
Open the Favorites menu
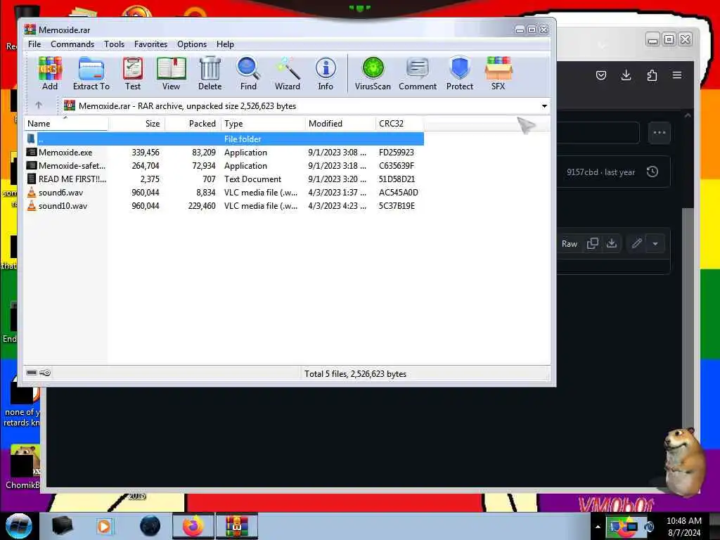(x=150, y=44)
